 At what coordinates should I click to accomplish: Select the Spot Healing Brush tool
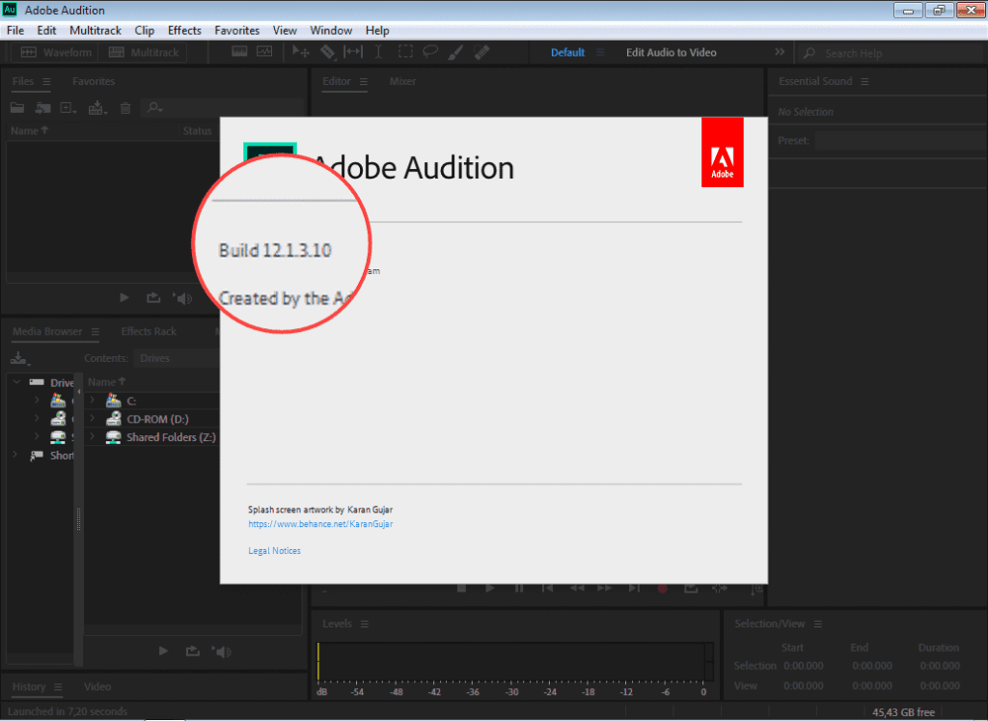tap(481, 52)
